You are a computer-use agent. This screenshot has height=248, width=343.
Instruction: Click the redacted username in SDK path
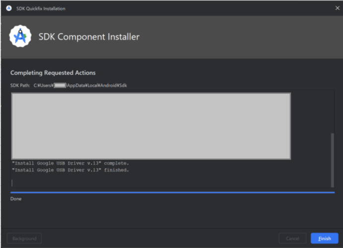pos(60,85)
